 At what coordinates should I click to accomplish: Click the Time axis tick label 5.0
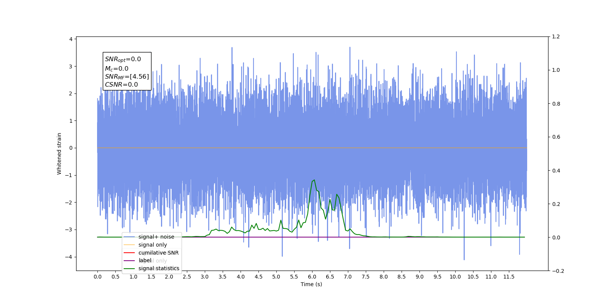tap(276, 277)
